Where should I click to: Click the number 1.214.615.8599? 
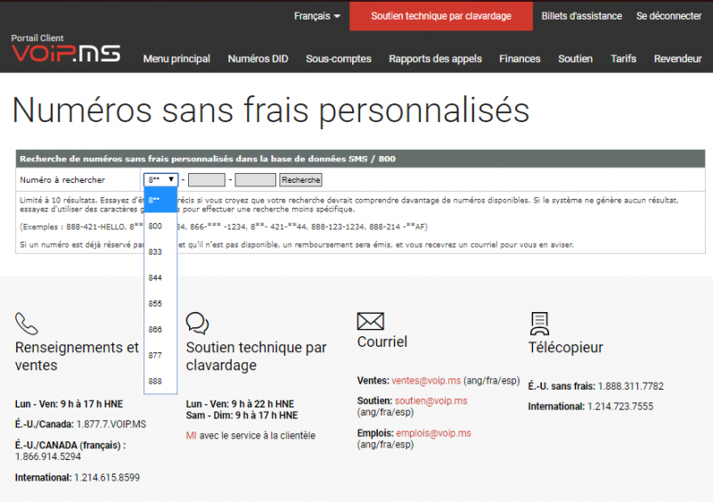pos(107,477)
